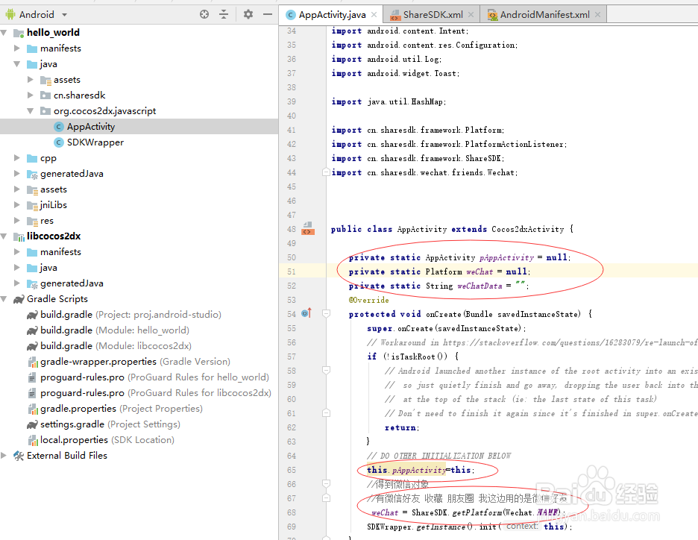This screenshot has width=698, height=540.
Task: Switch to the AndroidManifest.xml tab
Action: [544, 15]
